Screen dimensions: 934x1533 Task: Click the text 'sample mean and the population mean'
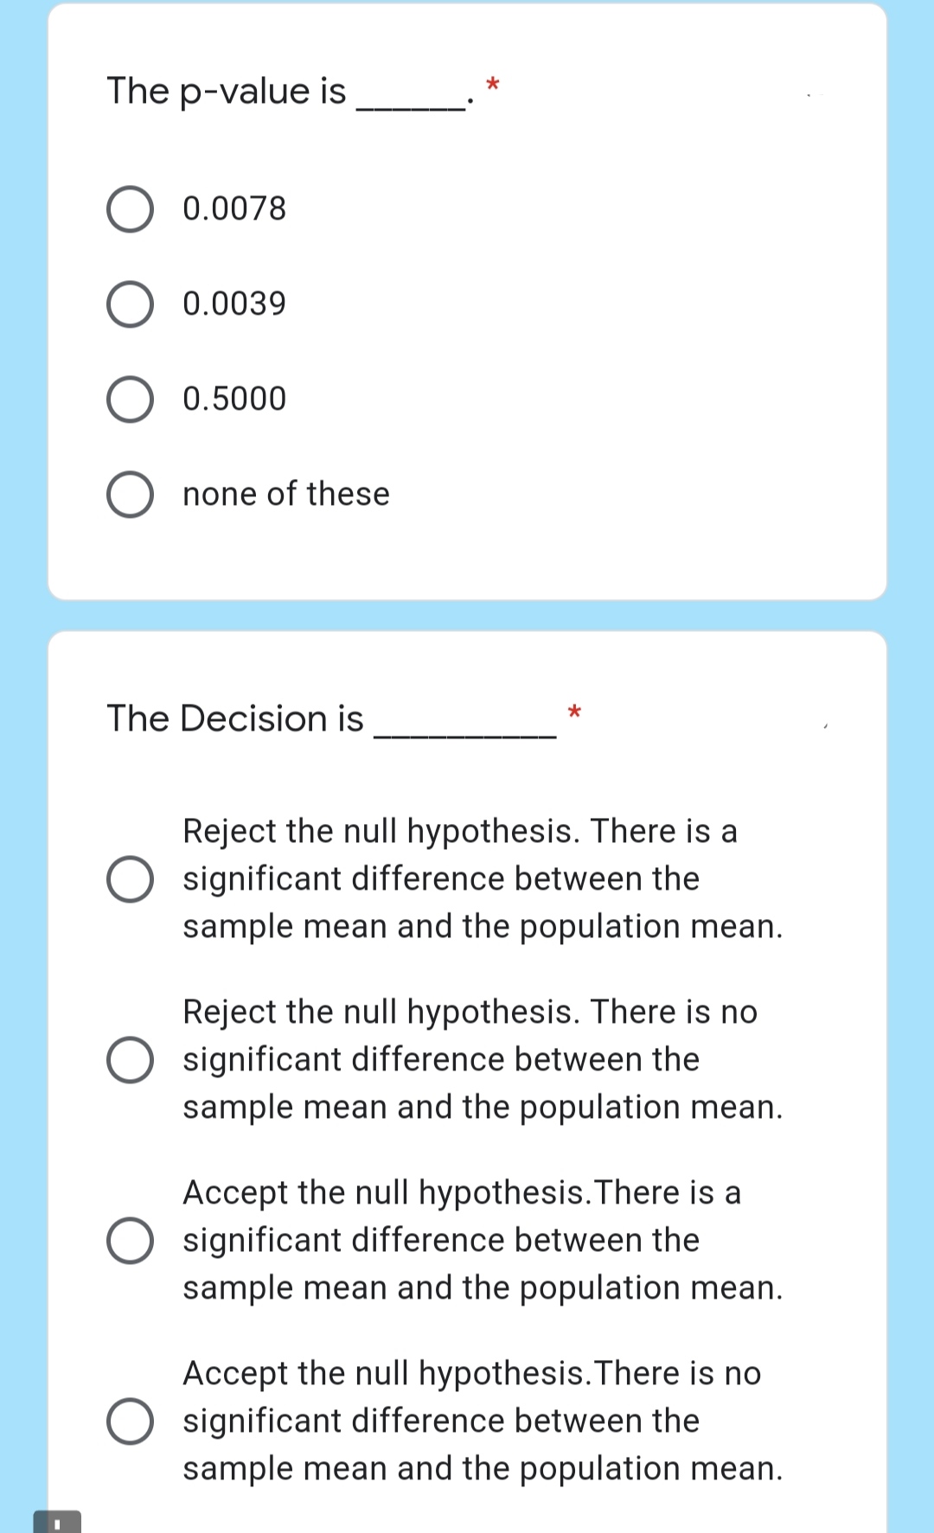[483, 926]
